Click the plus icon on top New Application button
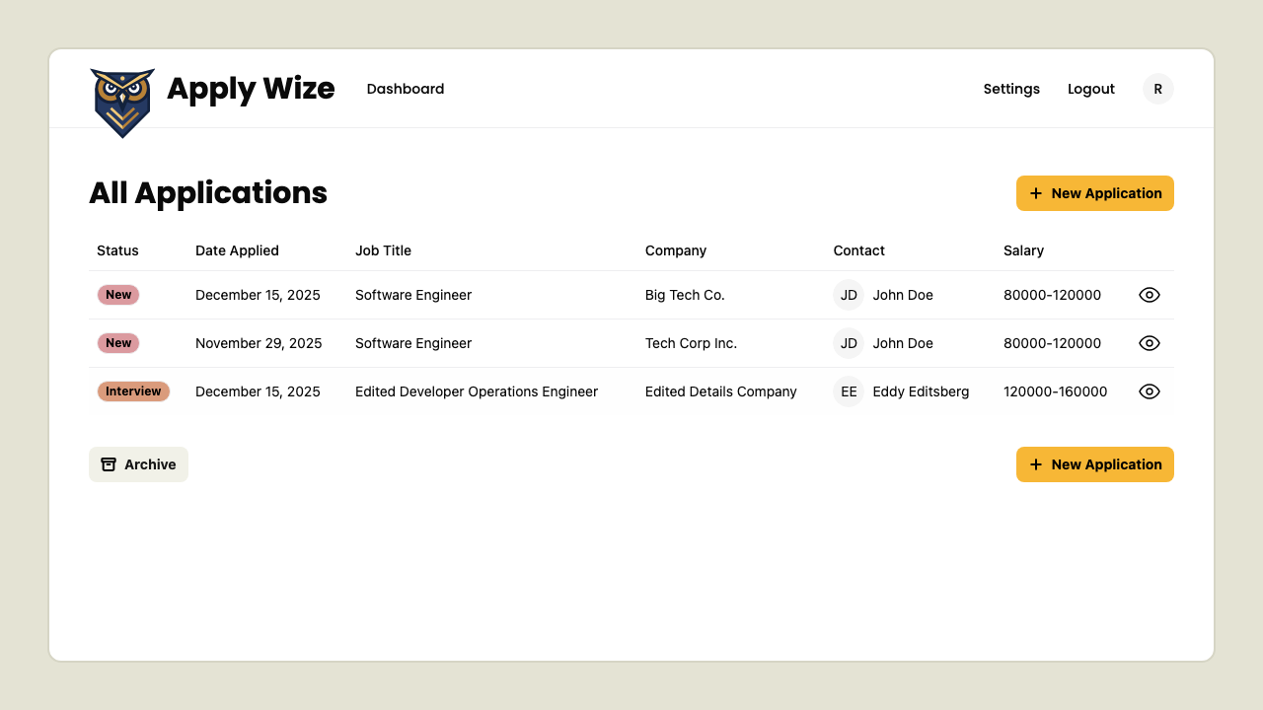 tap(1036, 193)
